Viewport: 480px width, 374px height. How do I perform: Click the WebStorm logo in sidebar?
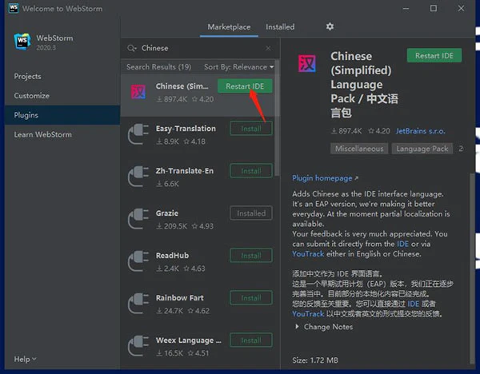pos(22,41)
